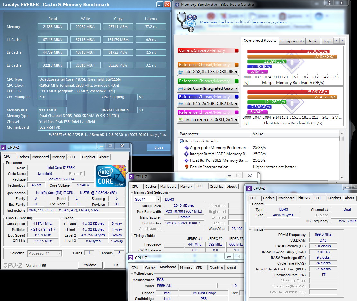Click the OK button in CPU-Z
357x301 pixels.
(x=116, y=265)
